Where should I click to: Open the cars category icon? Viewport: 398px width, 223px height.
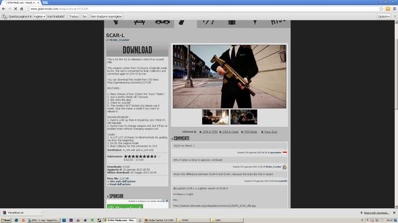click(162, 22)
